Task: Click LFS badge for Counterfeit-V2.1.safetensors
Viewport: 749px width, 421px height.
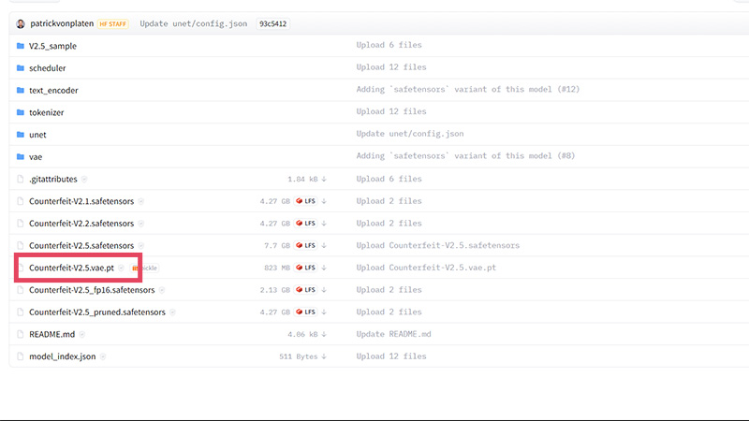Action: (306, 201)
